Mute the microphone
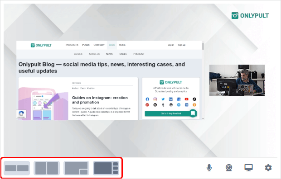281x179 pixels. click(209, 168)
